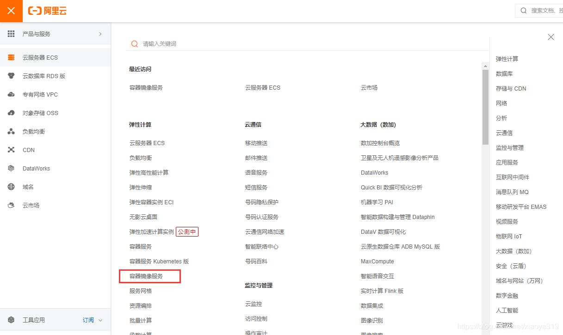Open 云市场 under 最近访问

(369, 87)
